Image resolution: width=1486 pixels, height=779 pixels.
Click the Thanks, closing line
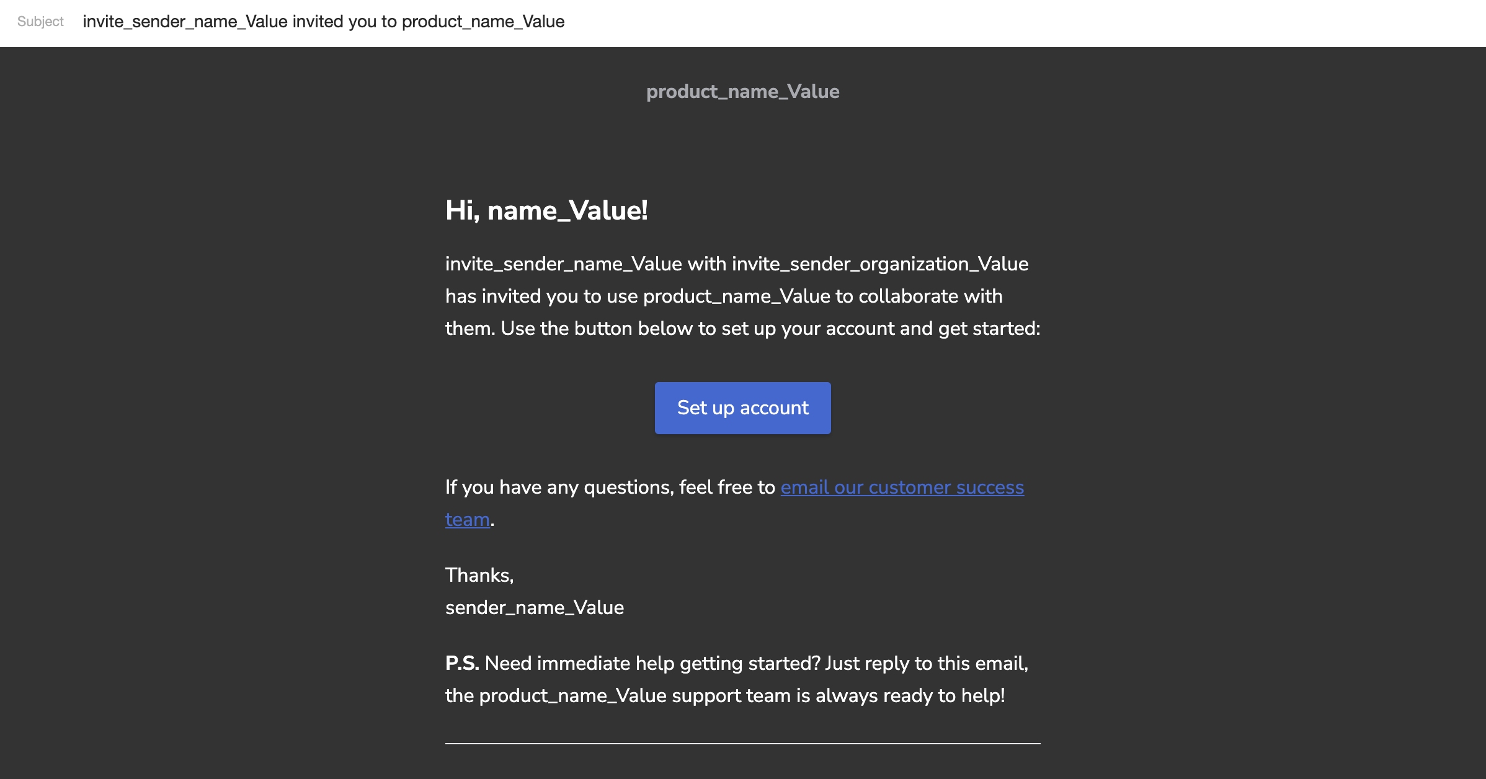(x=479, y=575)
